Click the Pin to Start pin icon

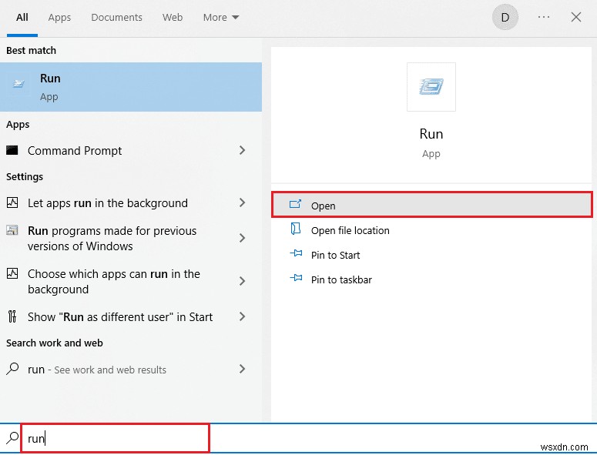point(295,255)
